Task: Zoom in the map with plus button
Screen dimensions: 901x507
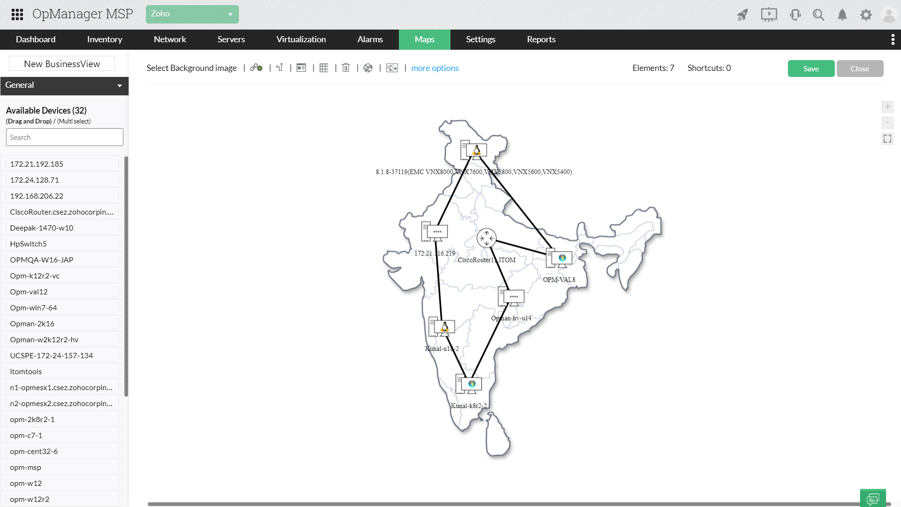Action: pos(887,107)
